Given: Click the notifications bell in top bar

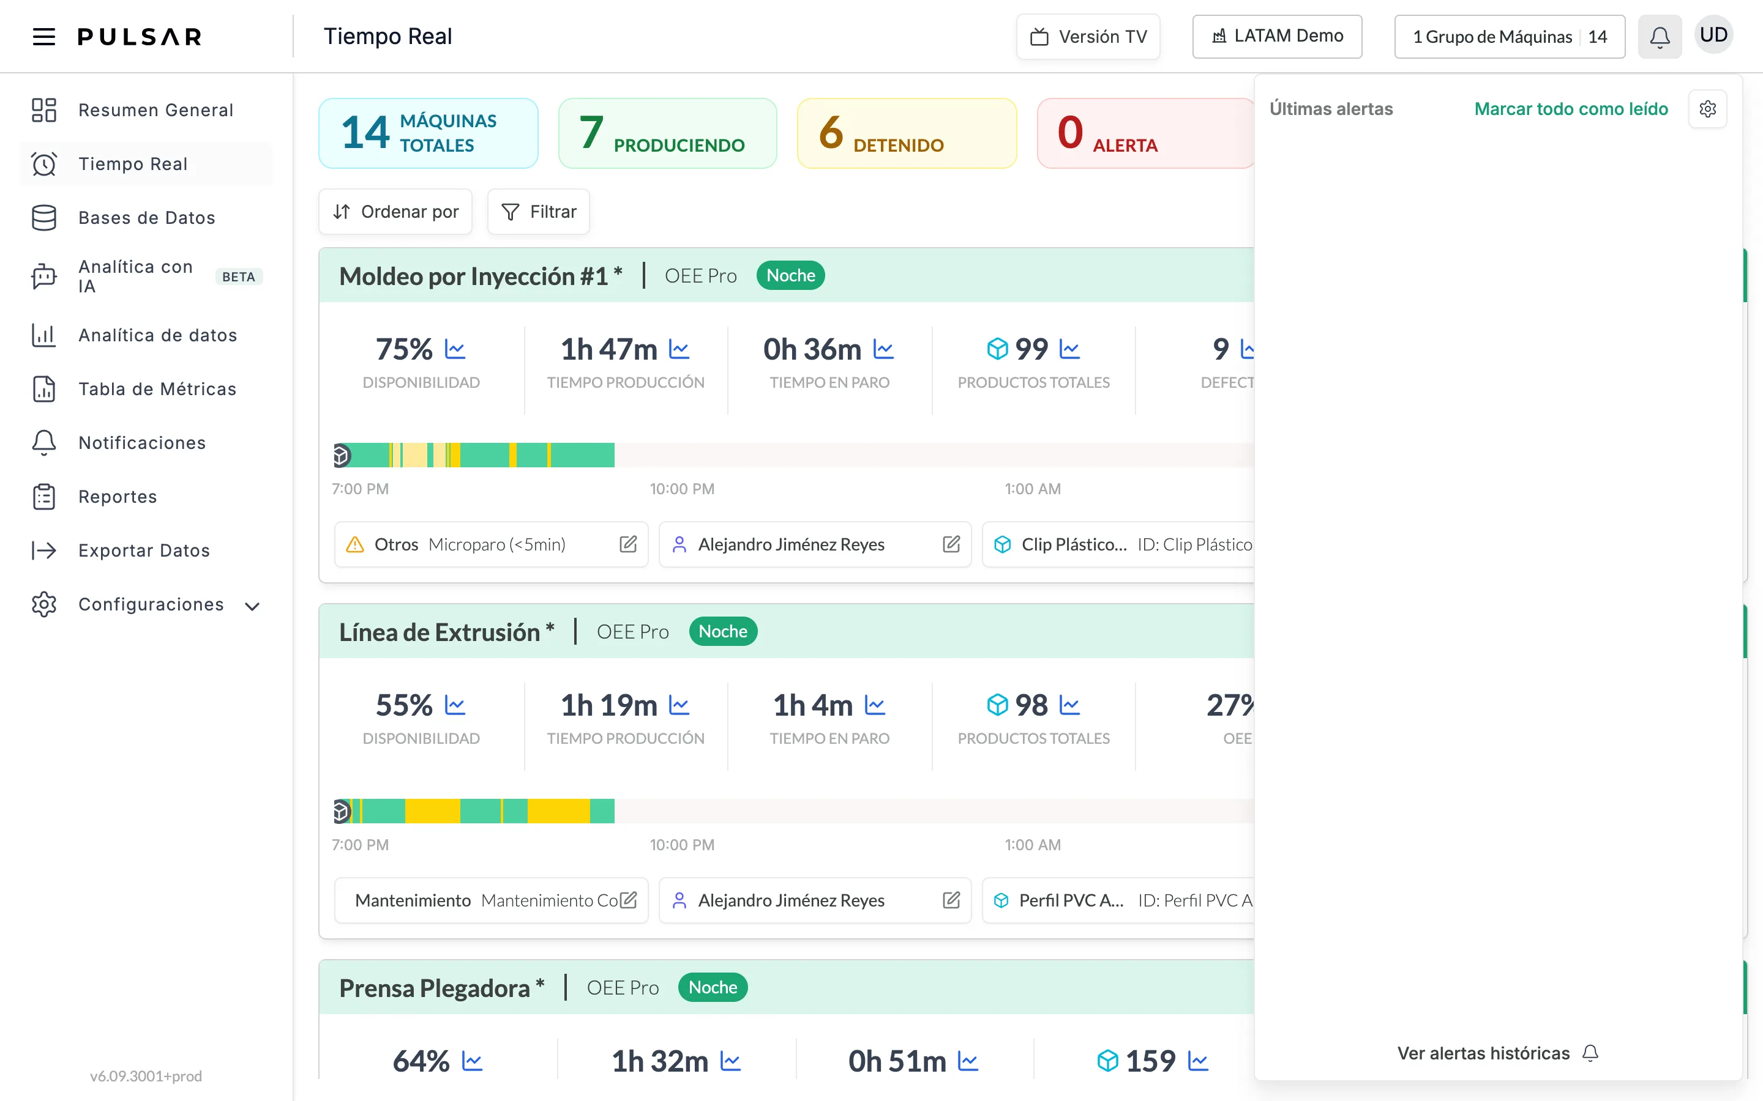Looking at the screenshot, I should [x=1660, y=37].
